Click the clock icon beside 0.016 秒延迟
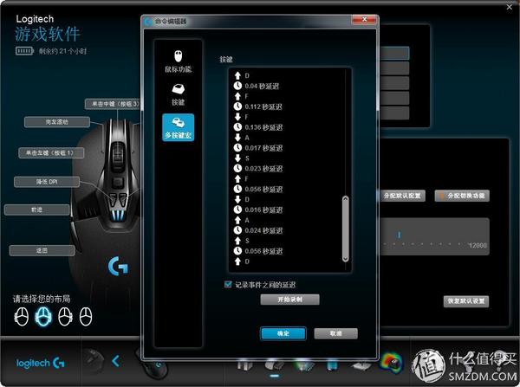 tap(237, 210)
